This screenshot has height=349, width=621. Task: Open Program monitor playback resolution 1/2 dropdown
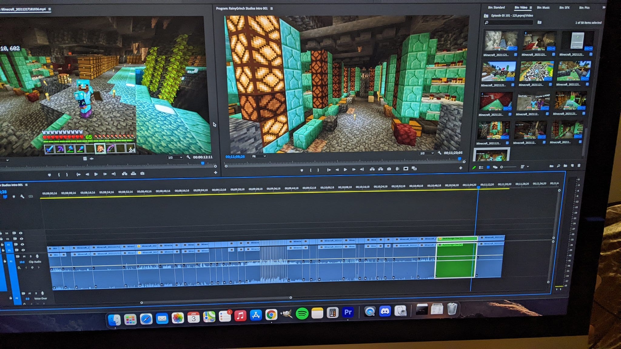[x=427, y=153]
